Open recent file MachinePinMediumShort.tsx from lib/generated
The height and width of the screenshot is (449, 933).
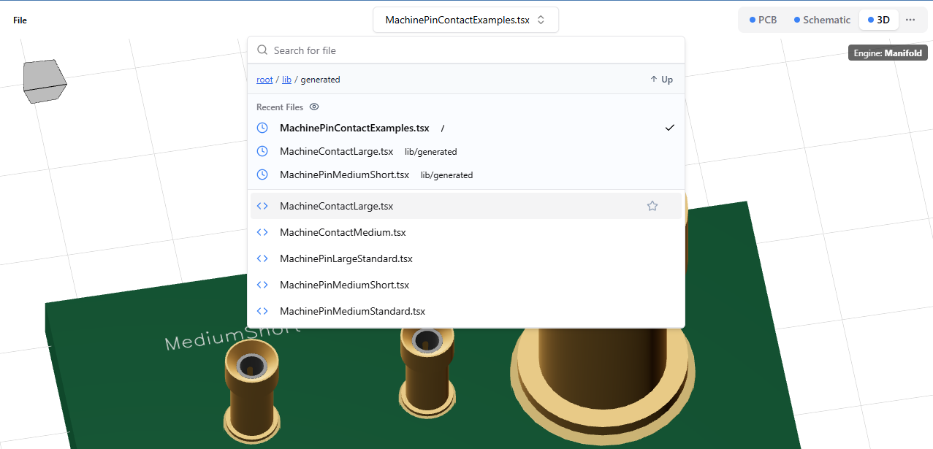coord(466,174)
